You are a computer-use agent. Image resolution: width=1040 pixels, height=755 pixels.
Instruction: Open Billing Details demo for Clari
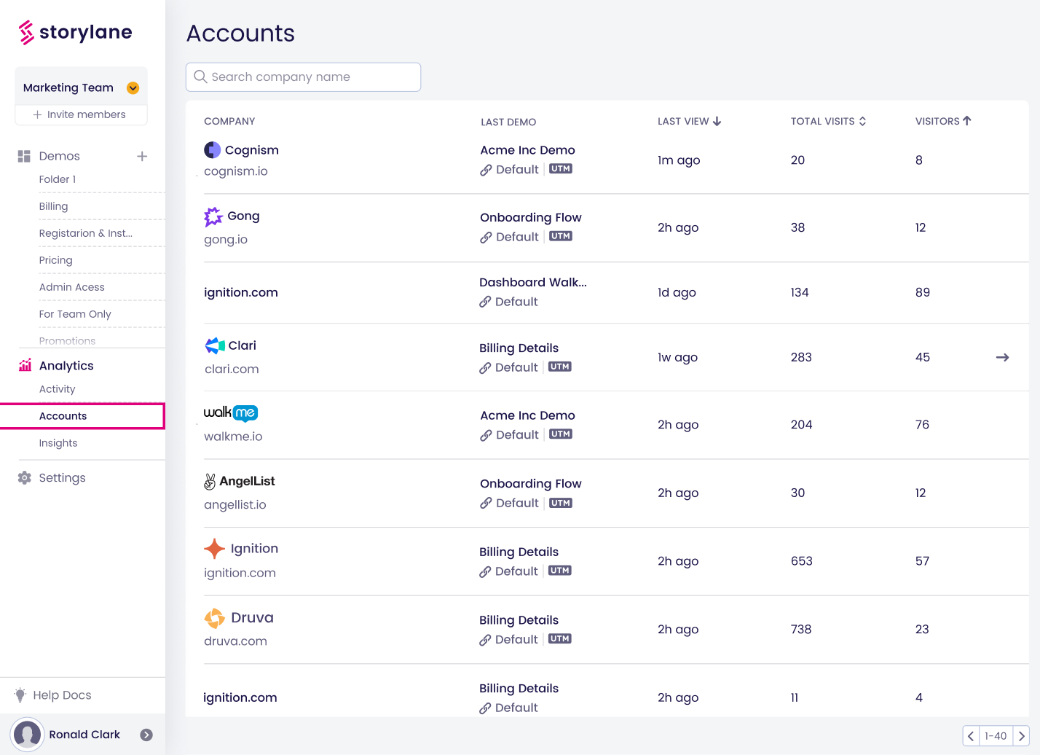519,348
